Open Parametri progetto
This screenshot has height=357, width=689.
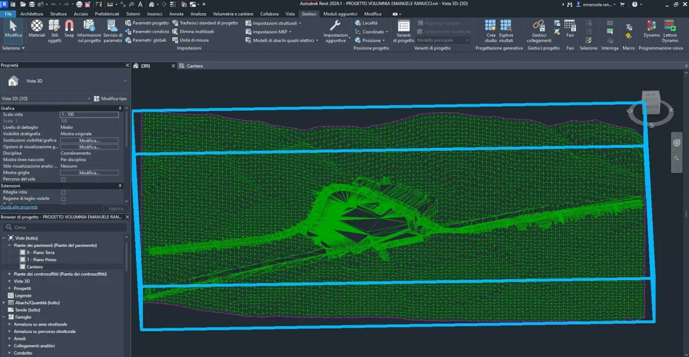click(147, 23)
